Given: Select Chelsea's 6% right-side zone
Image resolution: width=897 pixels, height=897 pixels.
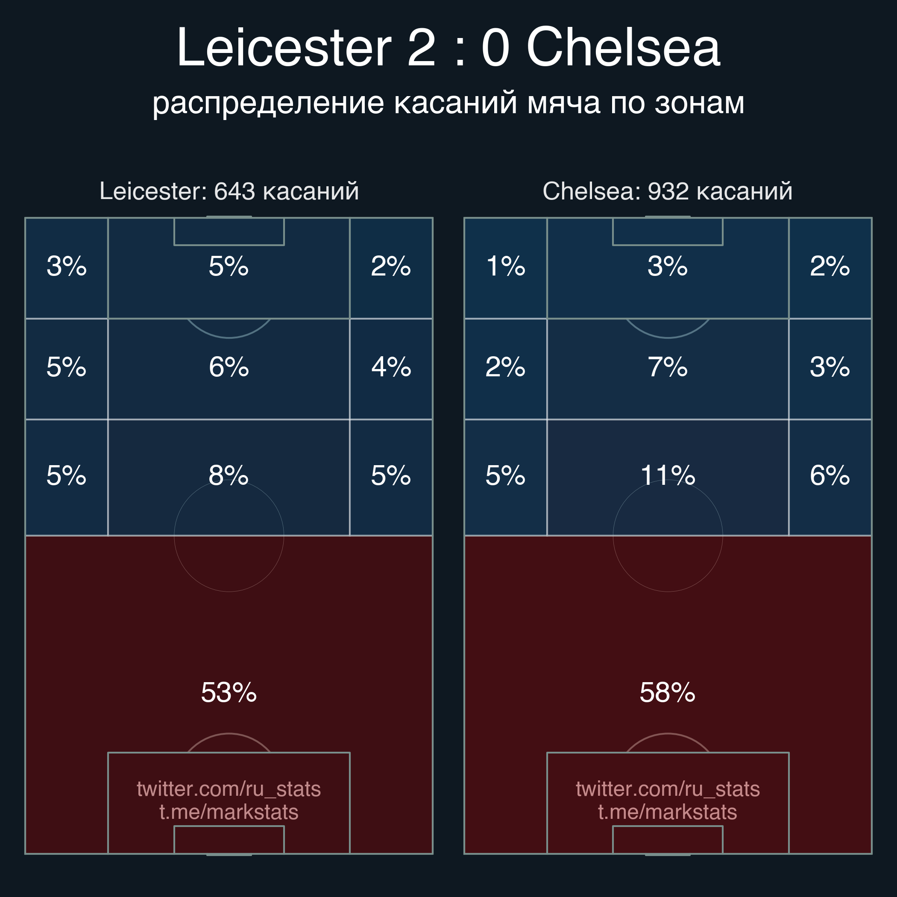Looking at the screenshot, I should click(830, 476).
